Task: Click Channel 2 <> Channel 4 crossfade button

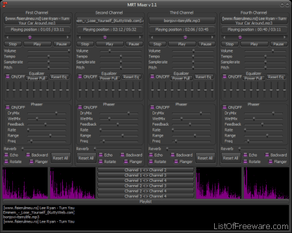Action: [x=145, y=191]
